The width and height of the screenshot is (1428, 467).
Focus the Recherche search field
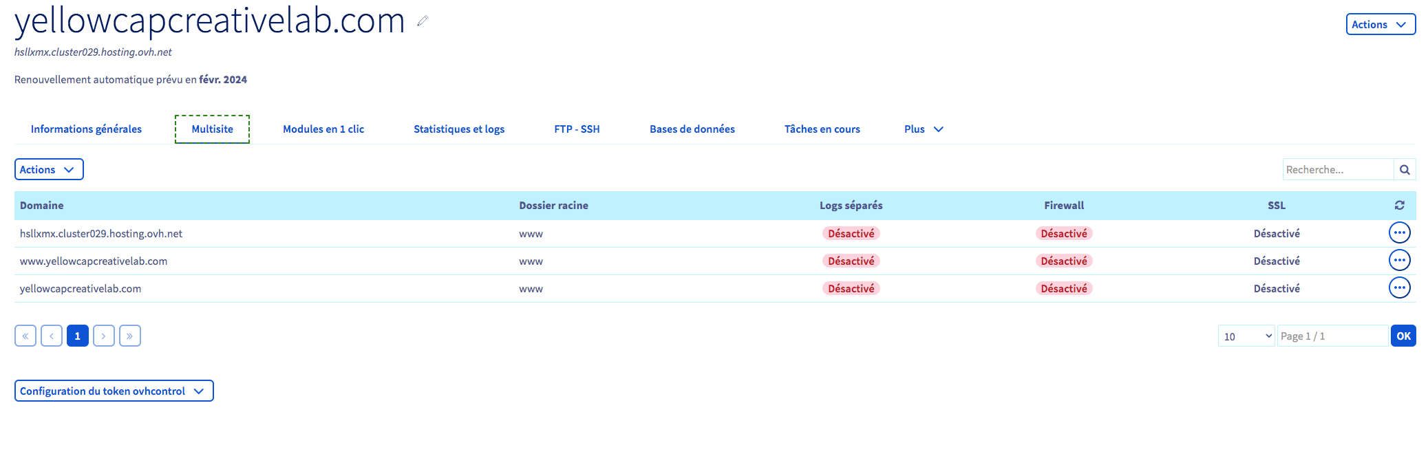click(1337, 170)
